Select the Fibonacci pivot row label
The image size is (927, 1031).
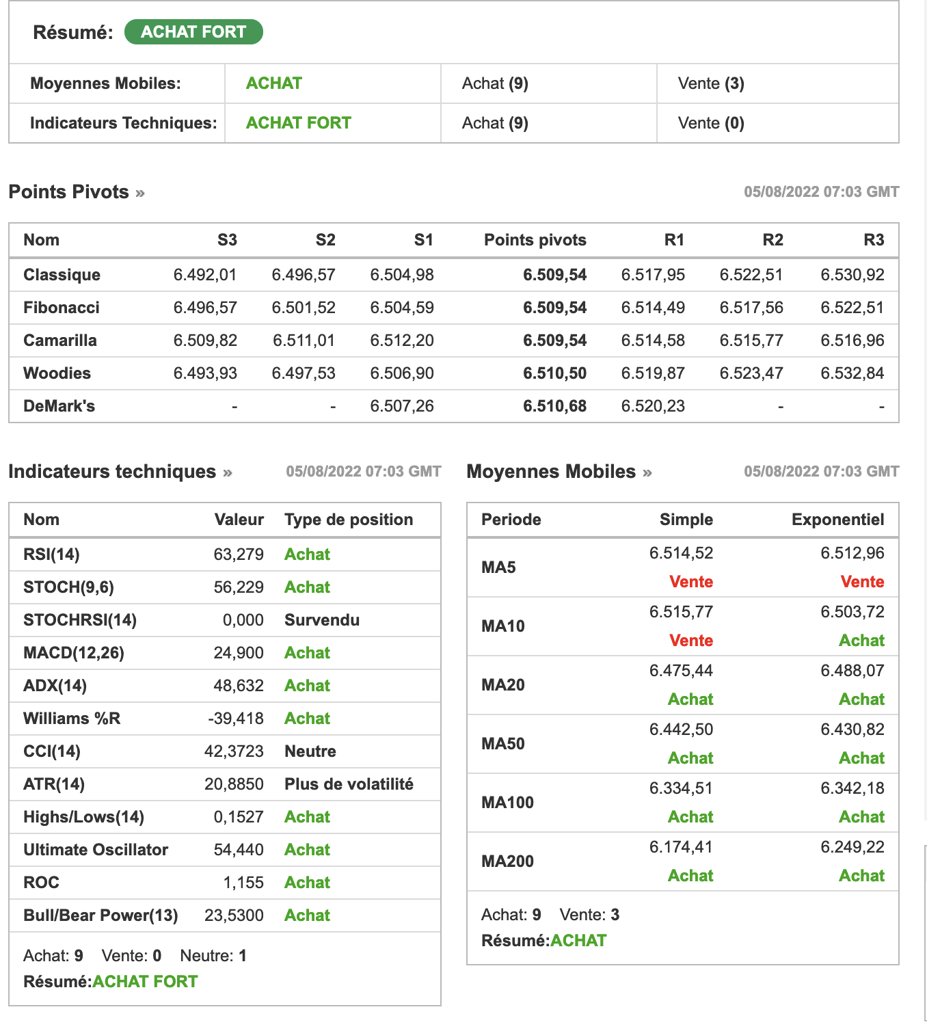click(x=62, y=308)
